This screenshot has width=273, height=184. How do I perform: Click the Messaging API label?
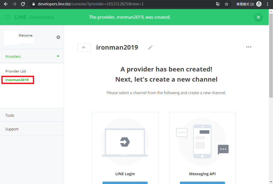[202, 174]
